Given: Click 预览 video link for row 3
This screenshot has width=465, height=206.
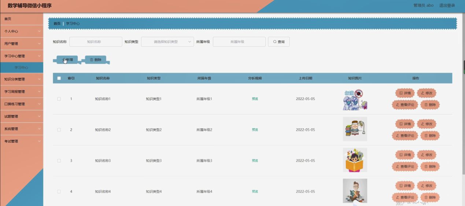Looking at the screenshot, I should click(255, 161).
